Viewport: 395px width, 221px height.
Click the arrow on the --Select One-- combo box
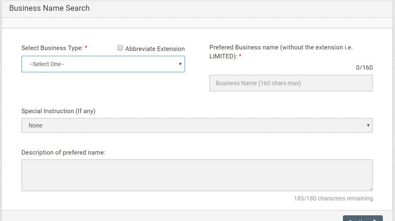(180, 64)
